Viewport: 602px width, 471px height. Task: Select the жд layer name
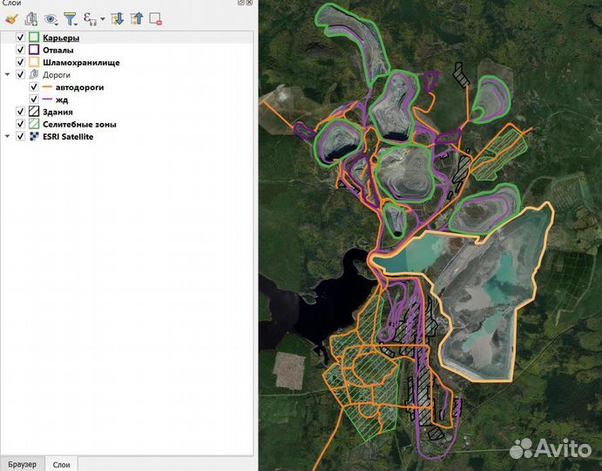point(62,100)
